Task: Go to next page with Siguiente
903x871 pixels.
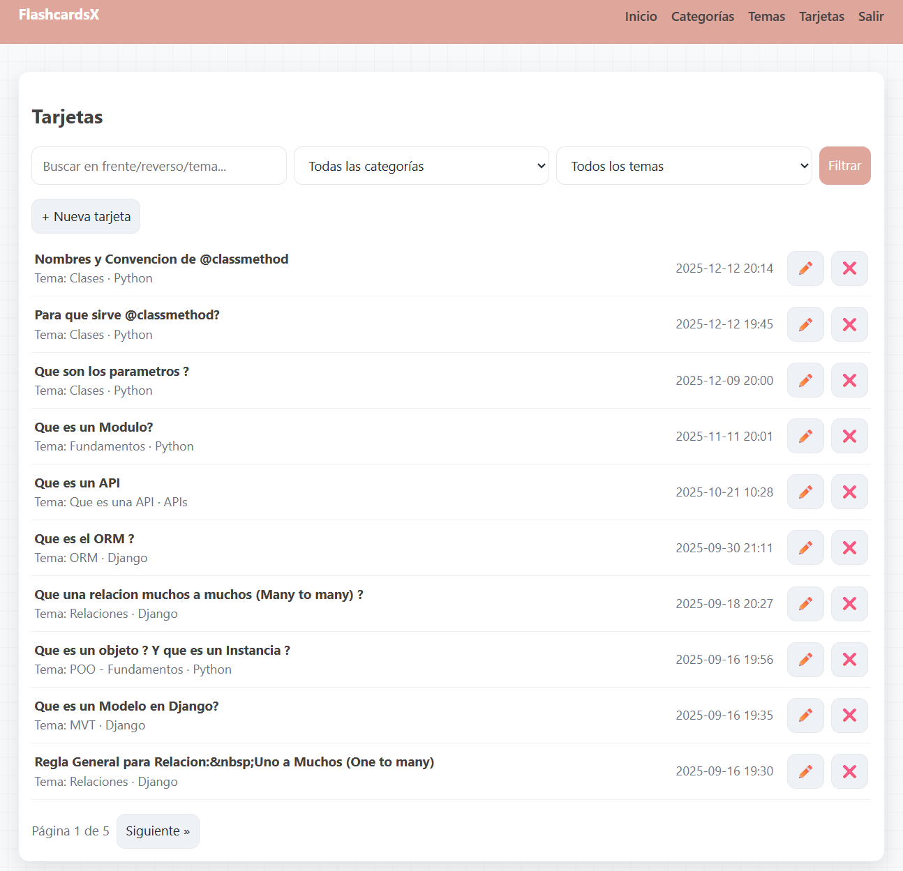Action: (x=158, y=831)
